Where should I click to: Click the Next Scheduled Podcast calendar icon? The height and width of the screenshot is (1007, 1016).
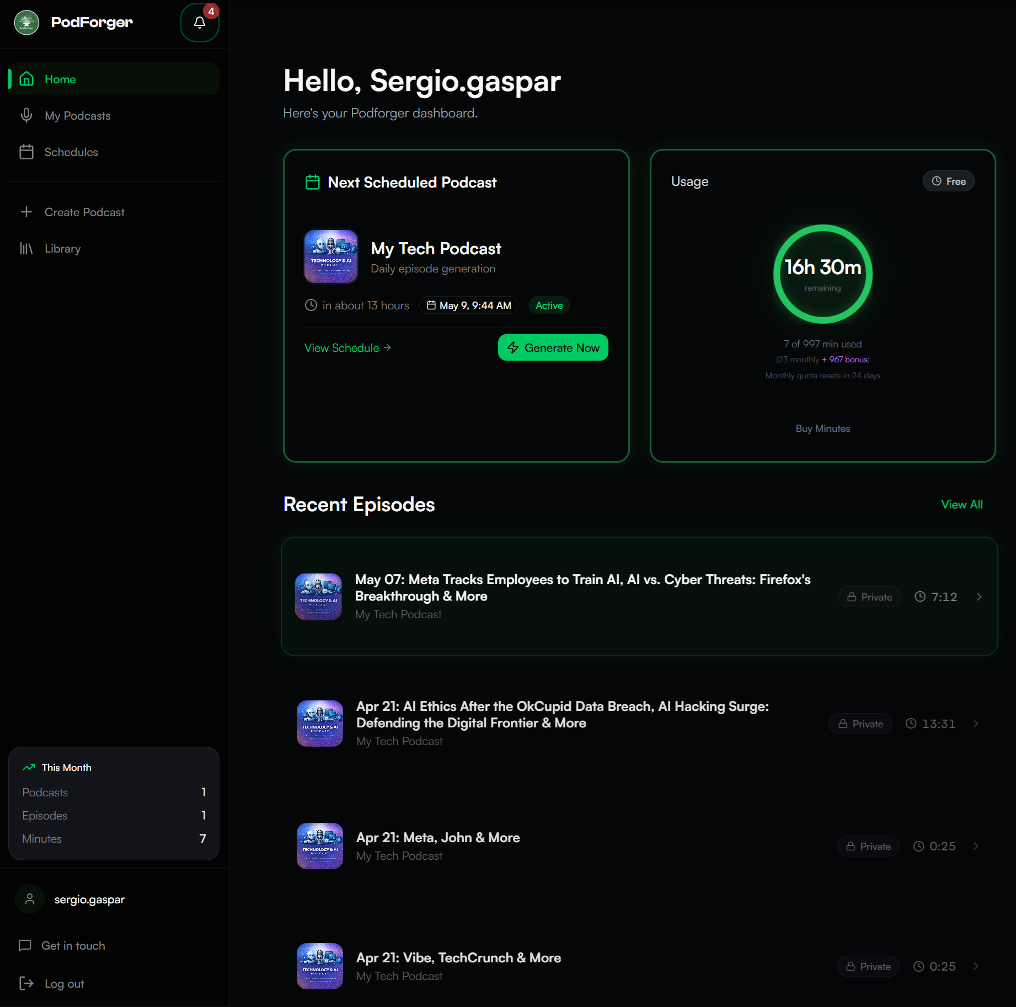click(313, 182)
